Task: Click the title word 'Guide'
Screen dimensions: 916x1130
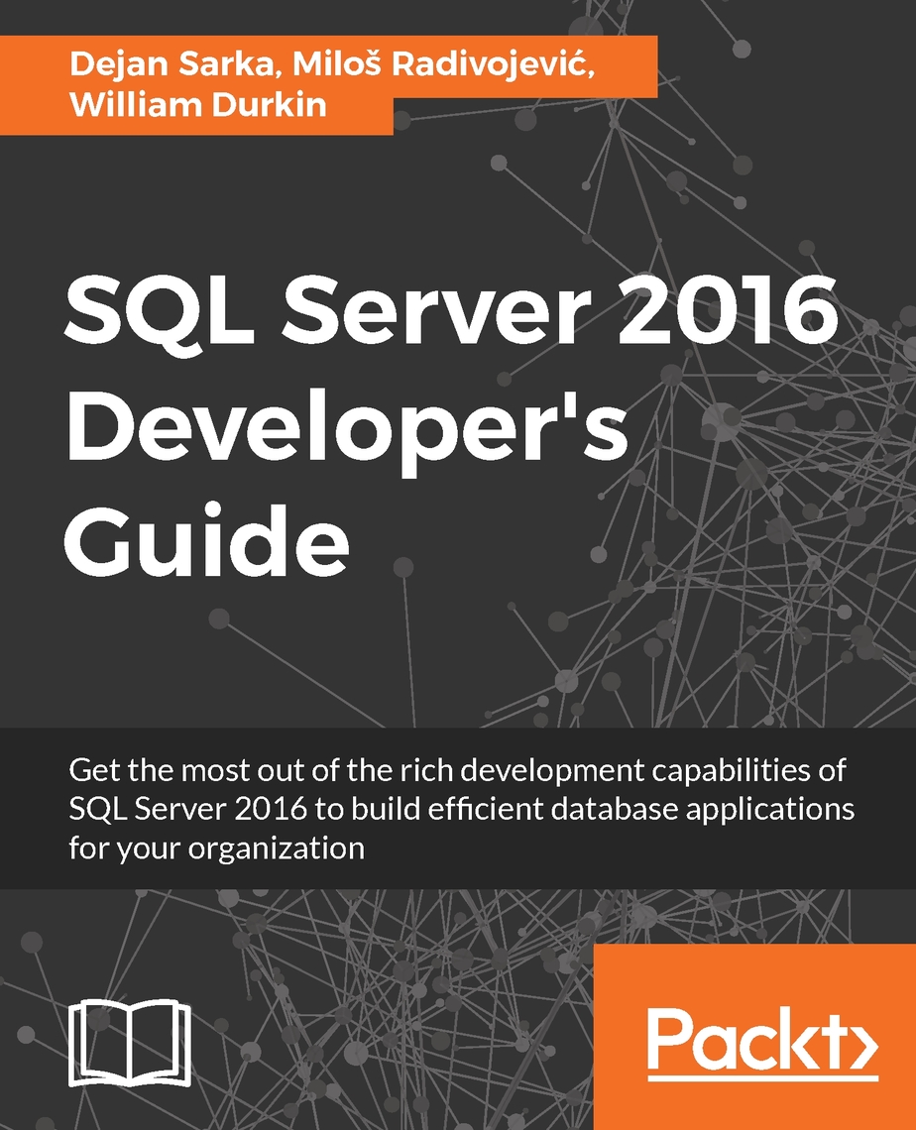Action: pos(207,540)
